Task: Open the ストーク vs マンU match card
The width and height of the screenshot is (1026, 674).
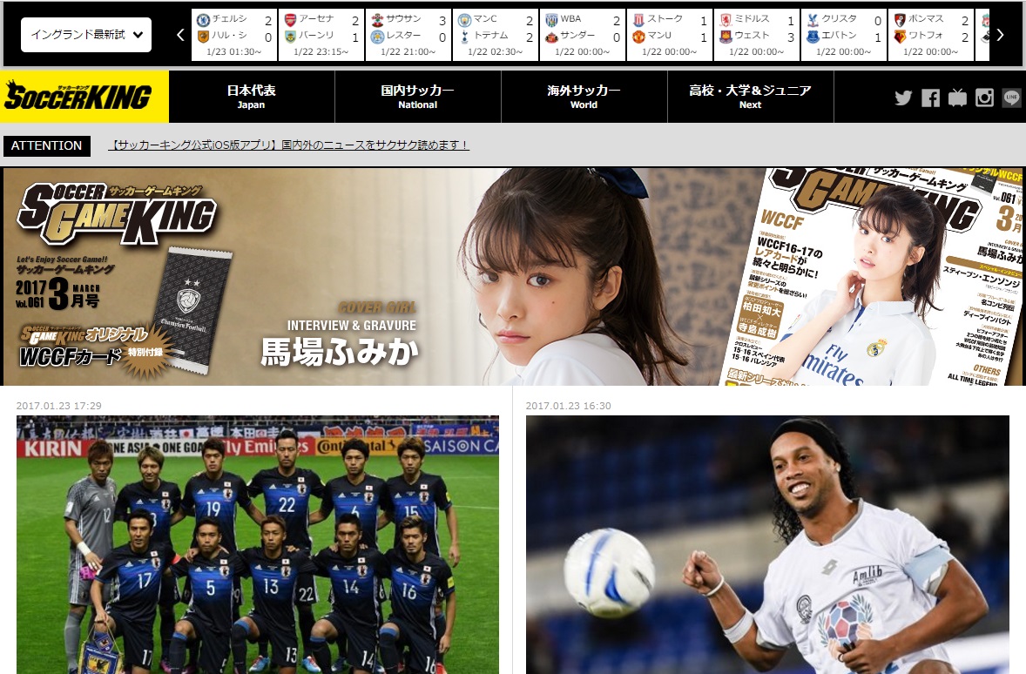Action: (x=670, y=35)
